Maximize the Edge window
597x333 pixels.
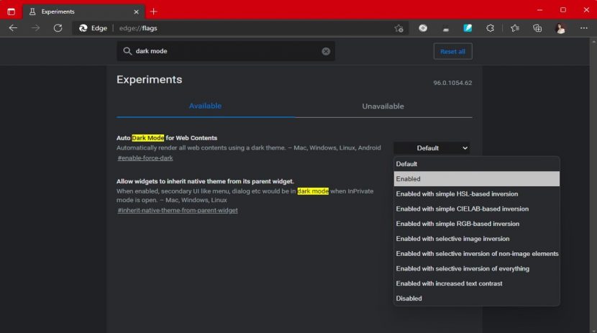[x=563, y=10]
